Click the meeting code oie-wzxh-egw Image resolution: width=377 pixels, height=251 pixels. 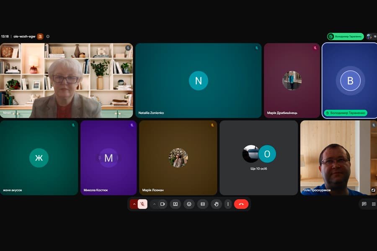[x=24, y=36]
